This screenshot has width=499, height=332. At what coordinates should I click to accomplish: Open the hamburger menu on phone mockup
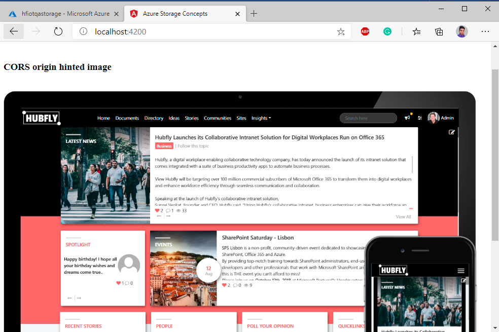pos(461,271)
